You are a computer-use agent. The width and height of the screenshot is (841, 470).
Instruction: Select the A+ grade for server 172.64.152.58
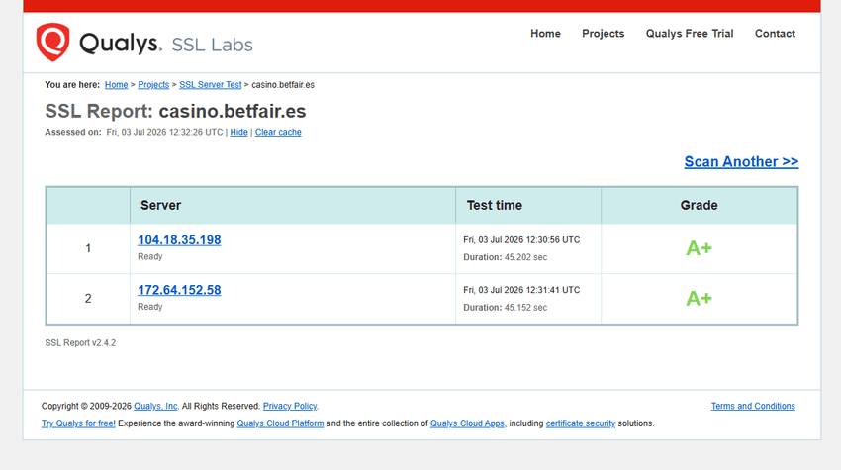tap(699, 298)
